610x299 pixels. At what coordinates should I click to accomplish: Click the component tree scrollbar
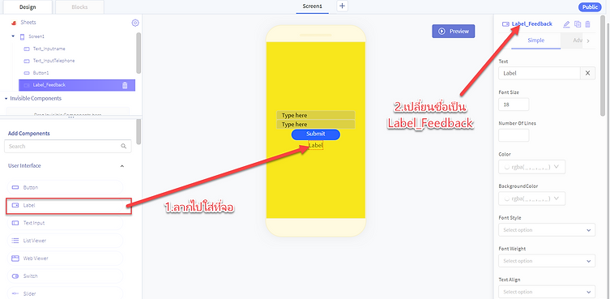[x=139, y=53]
